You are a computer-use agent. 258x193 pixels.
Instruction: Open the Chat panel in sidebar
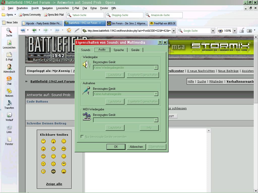click(x=9, y=79)
